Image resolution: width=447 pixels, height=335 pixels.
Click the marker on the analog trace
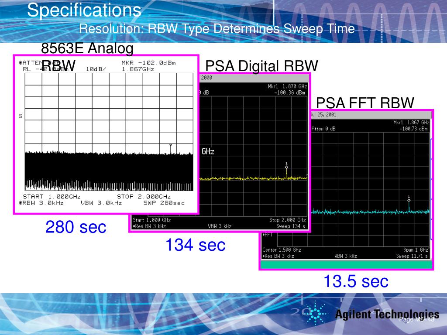[171, 145]
